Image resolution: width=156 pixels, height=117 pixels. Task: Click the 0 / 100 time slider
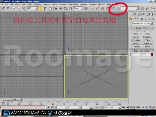12,100
